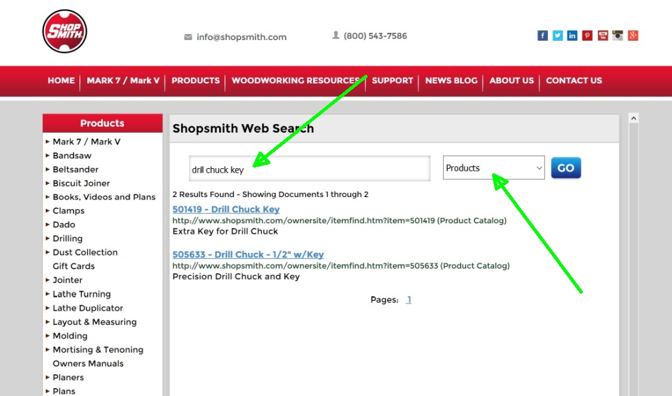Open CONTACT US in navigation bar
Image resolution: width=672 pixels, height=396 pixels.
click(574, 81)
